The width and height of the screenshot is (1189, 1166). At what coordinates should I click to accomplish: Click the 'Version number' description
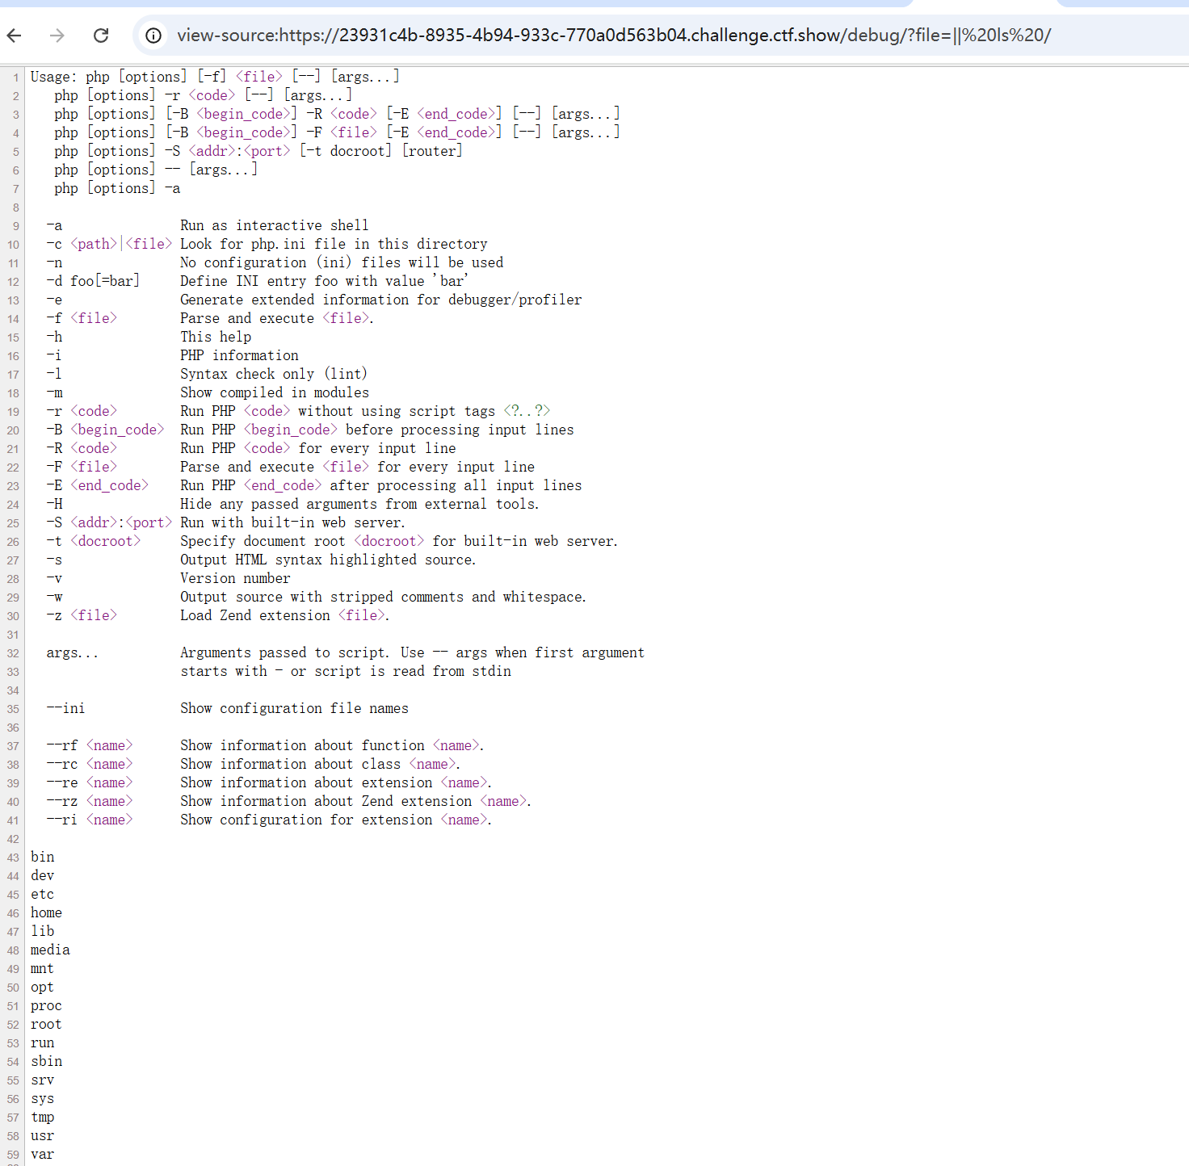coord(235,578)
